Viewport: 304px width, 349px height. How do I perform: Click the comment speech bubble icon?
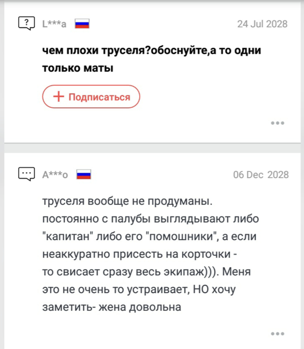(27, 174)
